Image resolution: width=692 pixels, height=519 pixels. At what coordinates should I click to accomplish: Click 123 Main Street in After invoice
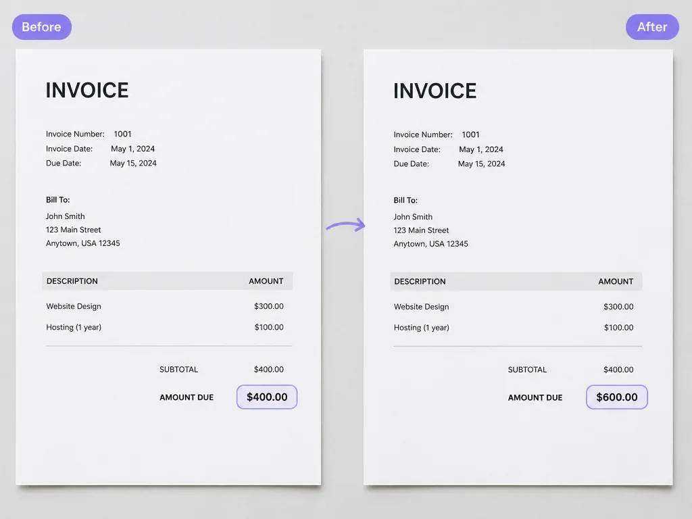coord(421,230)
